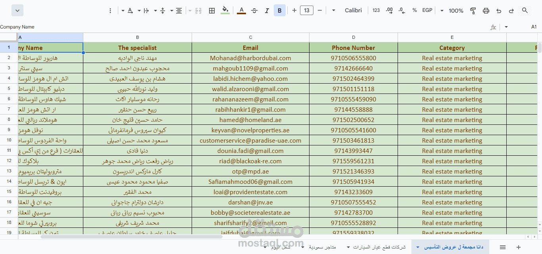Expand the name box dropdown arrow
542x254 pixels.
point(506,27)
